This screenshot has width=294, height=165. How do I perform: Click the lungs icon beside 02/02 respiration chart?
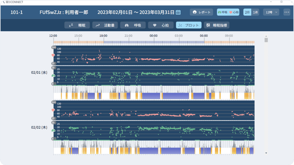coord(53,131)
